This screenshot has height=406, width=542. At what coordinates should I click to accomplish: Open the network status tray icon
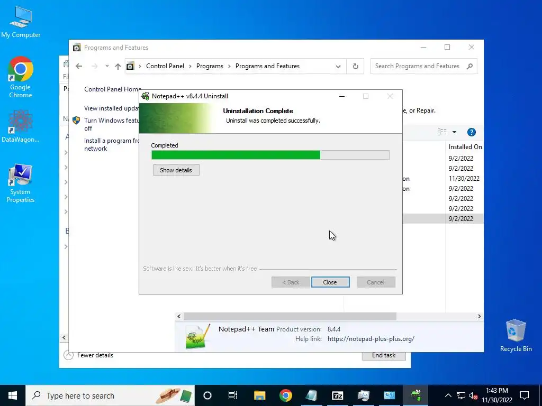[461, 395]
